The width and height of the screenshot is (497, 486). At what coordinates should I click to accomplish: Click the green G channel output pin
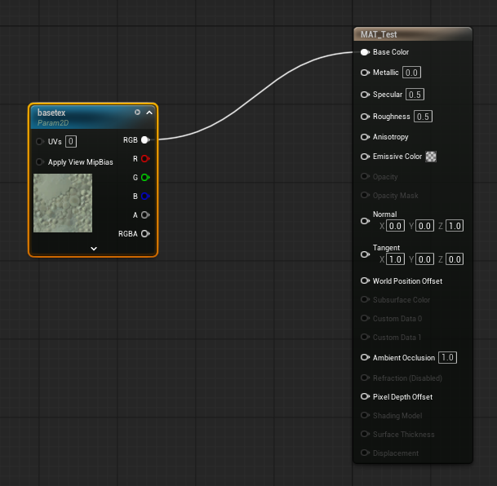click(145, 177)
